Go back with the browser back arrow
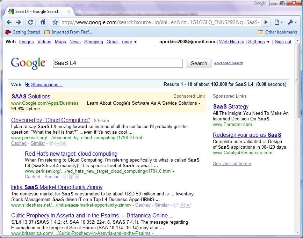303x238 pixels. point(9,22)
